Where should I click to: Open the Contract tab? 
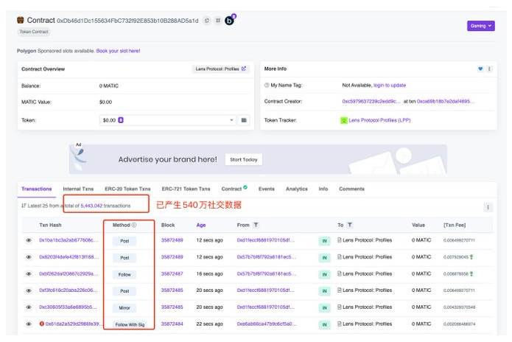coord(234,189)
